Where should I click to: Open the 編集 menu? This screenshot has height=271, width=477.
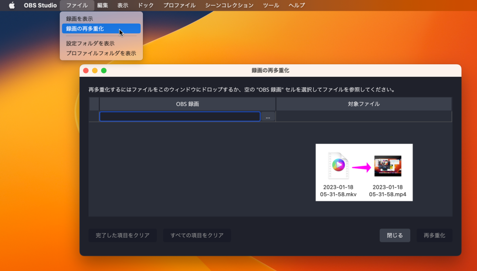[x=103, y=5]
